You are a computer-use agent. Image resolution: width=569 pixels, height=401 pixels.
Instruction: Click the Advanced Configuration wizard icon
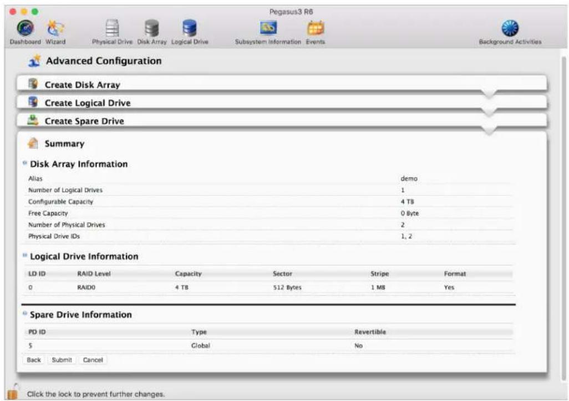pyautogui.click(x=34, y=60)
